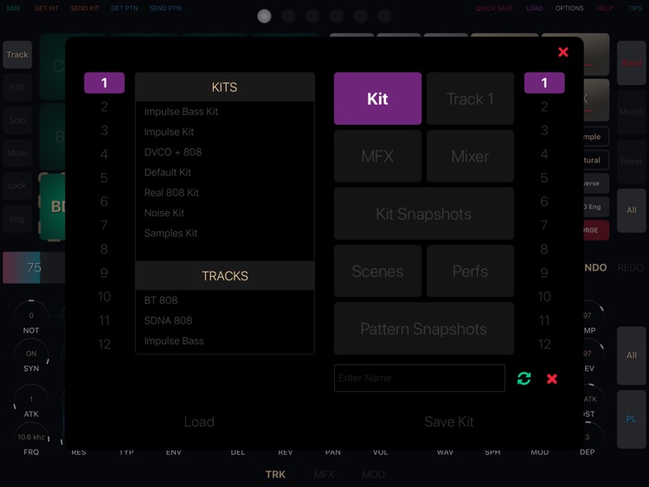Click QUICK SAVE in top bar

point(494,8)
